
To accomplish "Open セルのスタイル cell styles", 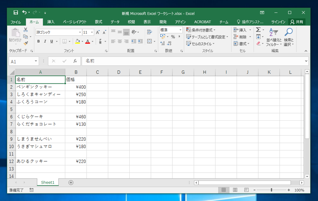I will (x=200, y=43).
